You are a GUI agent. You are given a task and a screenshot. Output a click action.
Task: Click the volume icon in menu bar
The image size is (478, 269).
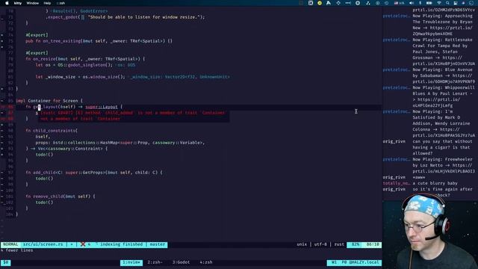pos(412,3)
